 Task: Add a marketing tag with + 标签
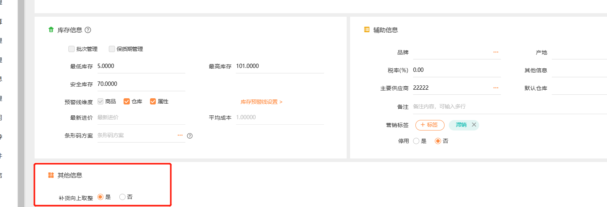[x=430, y=125]
